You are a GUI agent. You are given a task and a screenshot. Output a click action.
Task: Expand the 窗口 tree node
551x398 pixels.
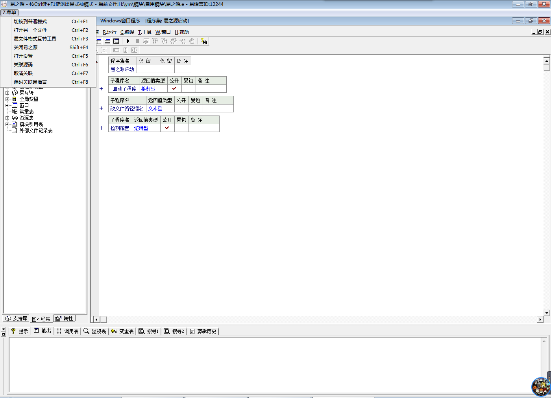click(x=7, y=105)
